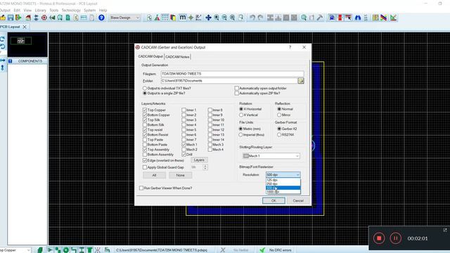This screenshot has height=253, width=450.
Task: Click the green T-shaped icon in bottom bar
Action: click(90, 250)
